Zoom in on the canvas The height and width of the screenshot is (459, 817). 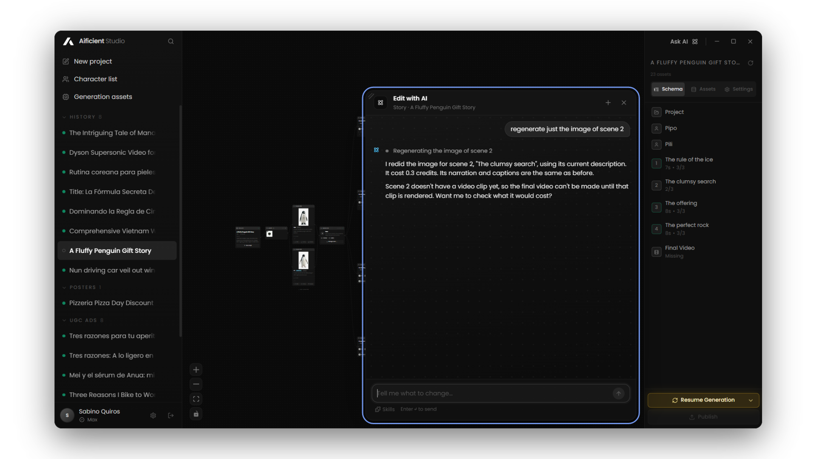point(196,370)
